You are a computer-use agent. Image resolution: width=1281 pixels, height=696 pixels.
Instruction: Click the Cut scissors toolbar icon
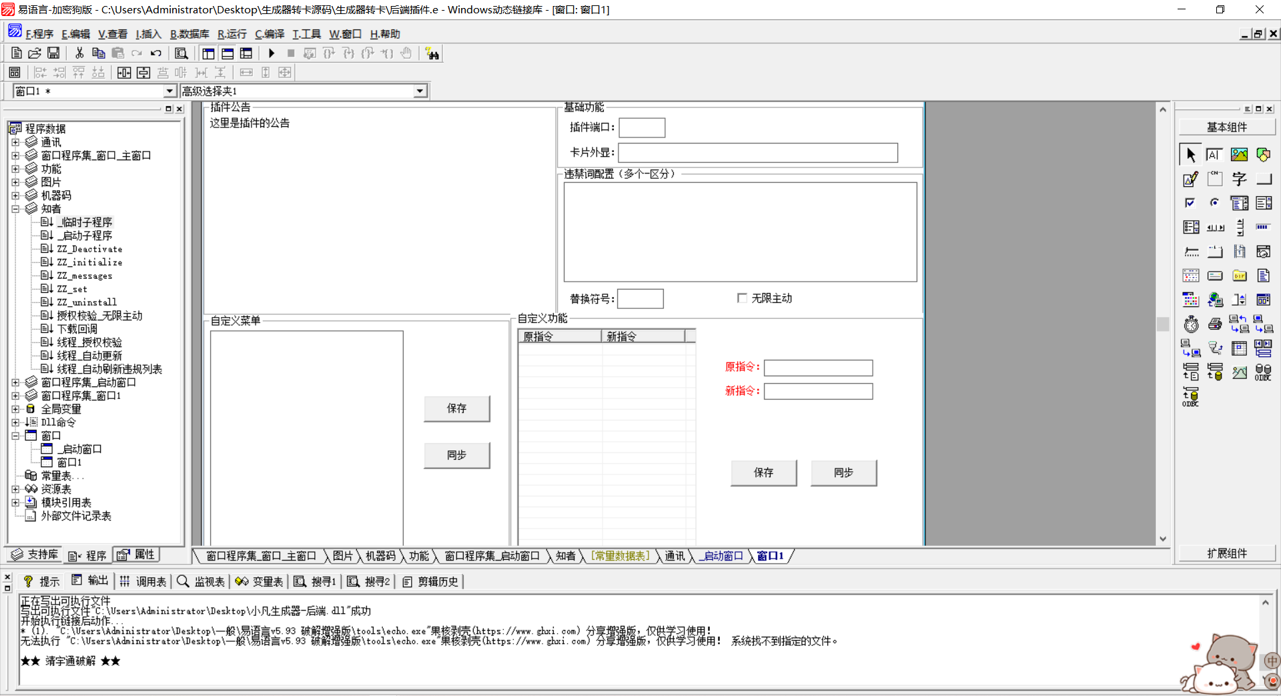(79, 53)
